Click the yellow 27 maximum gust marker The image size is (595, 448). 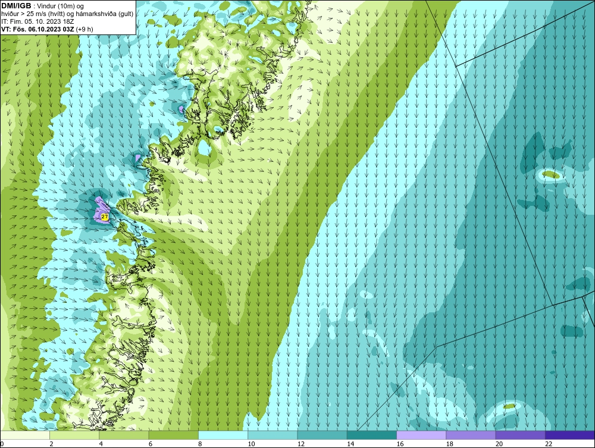[105, 217]
